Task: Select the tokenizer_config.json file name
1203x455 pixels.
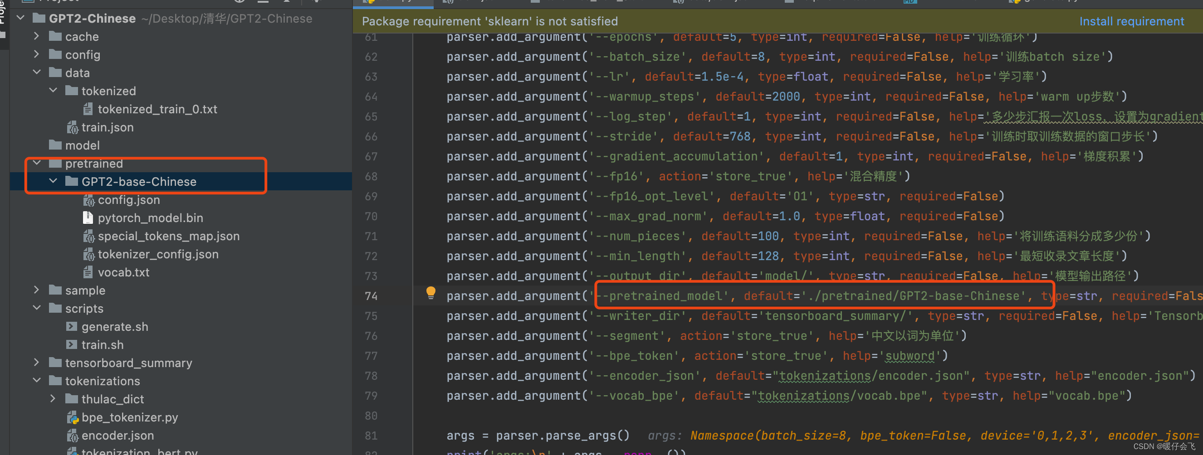Action: (x=158, y=254)
